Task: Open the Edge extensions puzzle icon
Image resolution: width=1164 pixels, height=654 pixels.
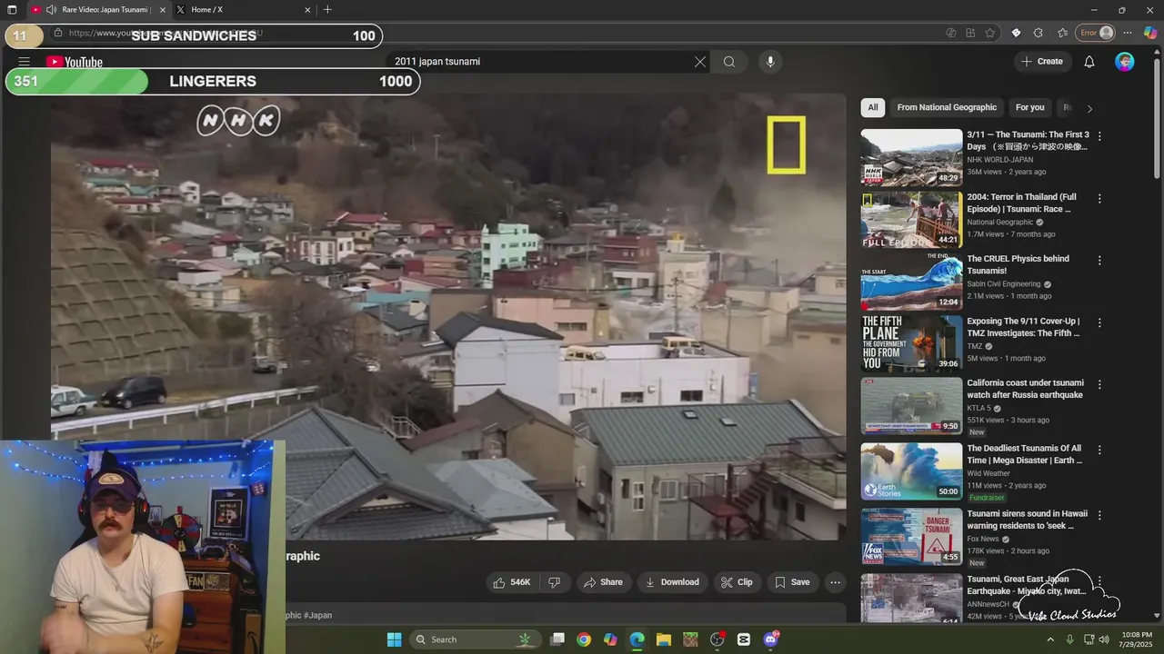Action: pos(1039,33)
